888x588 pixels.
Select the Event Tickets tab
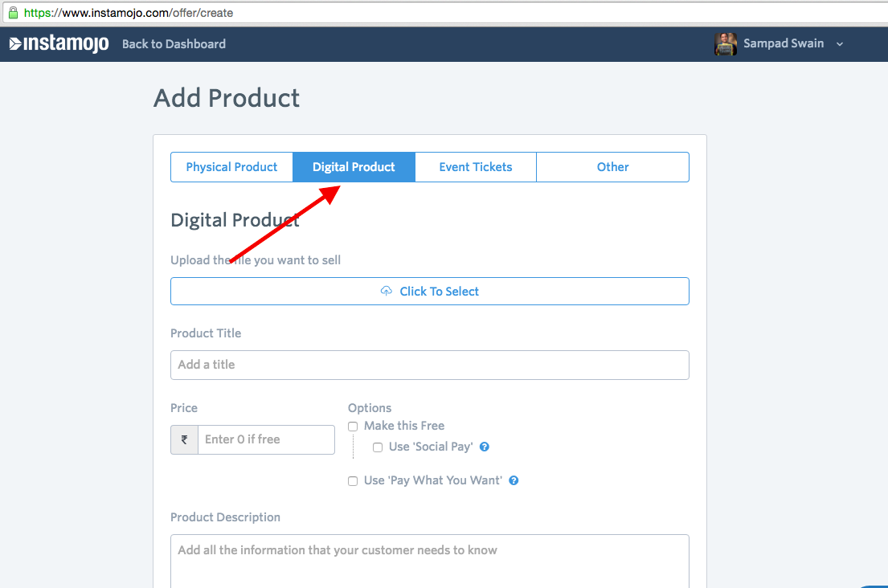tap(475, 167)
